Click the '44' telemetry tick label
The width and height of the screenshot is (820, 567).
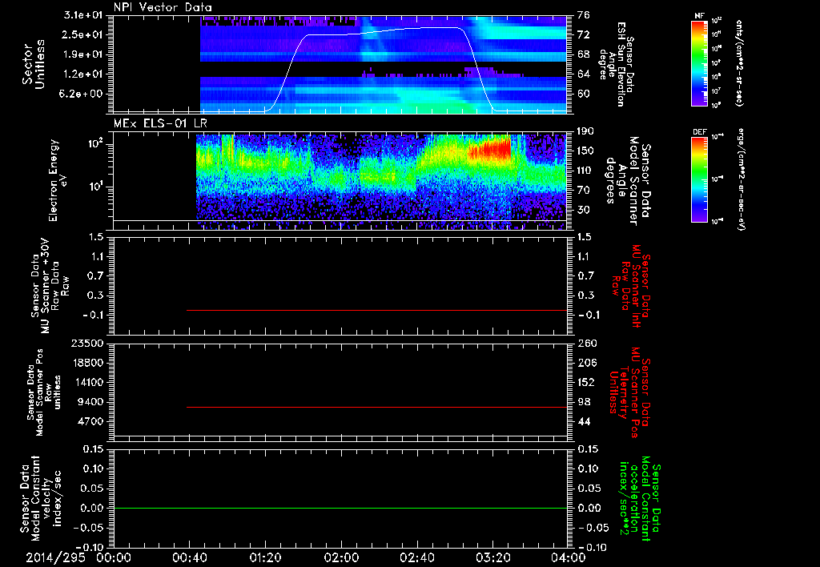point(584,421)
